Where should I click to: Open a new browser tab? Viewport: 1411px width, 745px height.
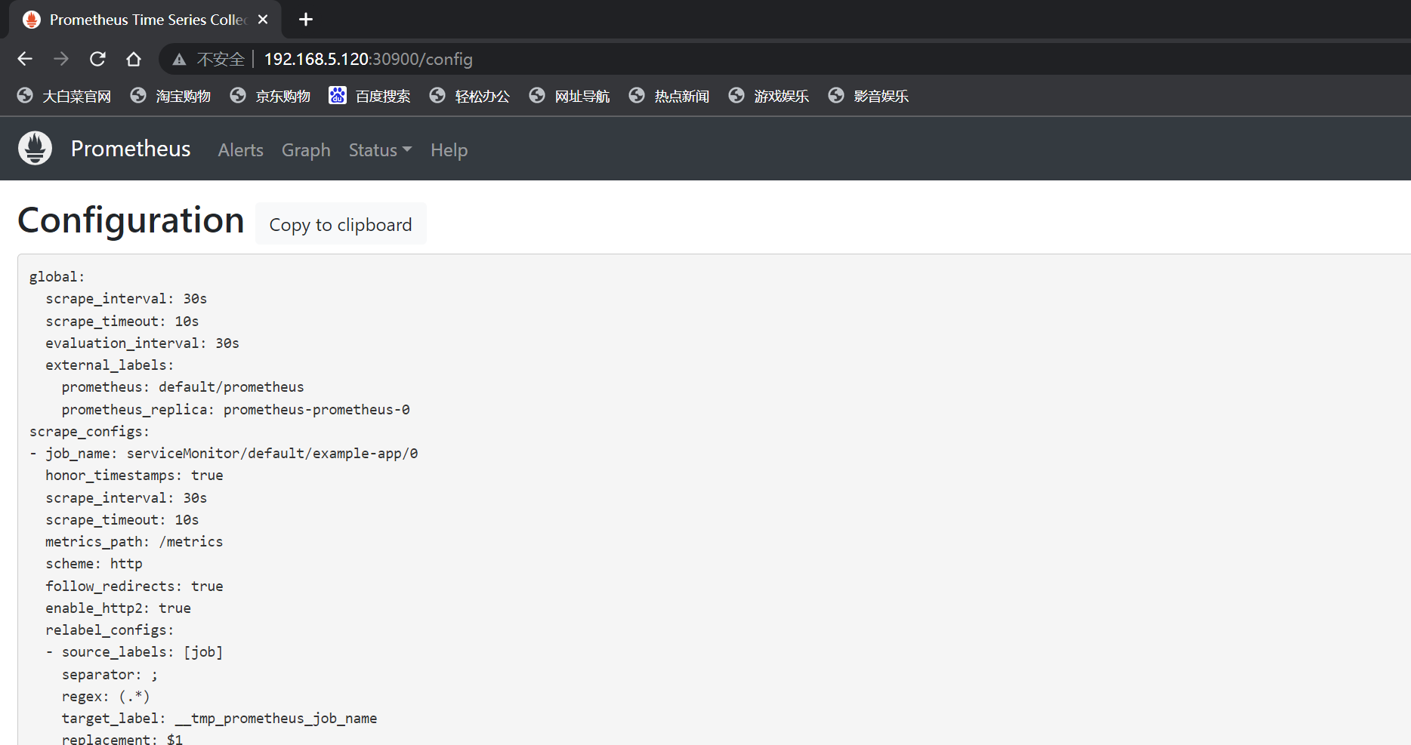point(306,20)
